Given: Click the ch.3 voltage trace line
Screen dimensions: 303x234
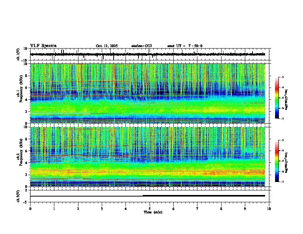Looking at the screenshot, I should (x=148, y=196).
